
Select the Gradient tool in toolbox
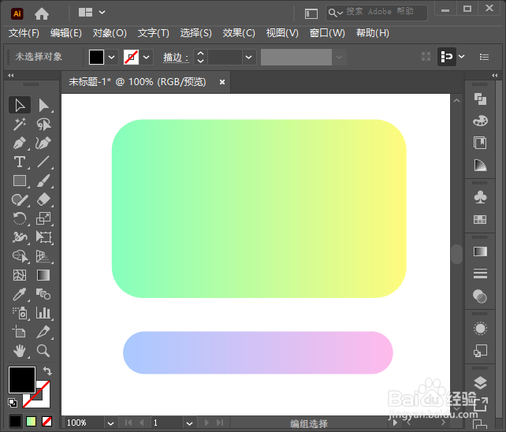[43, 275]
